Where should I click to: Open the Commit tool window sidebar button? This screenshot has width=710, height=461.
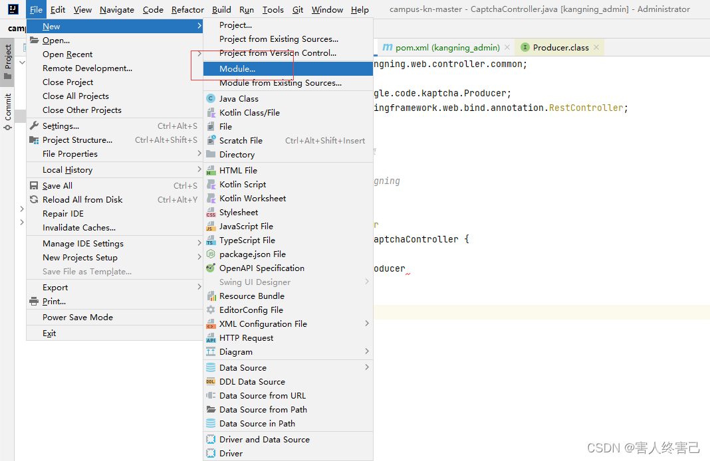tap(8, 112)
